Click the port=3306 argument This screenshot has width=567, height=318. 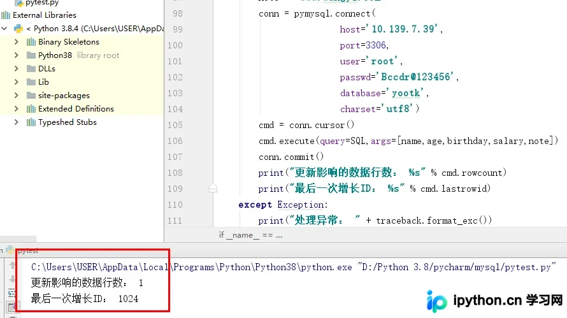coord(364,45)
